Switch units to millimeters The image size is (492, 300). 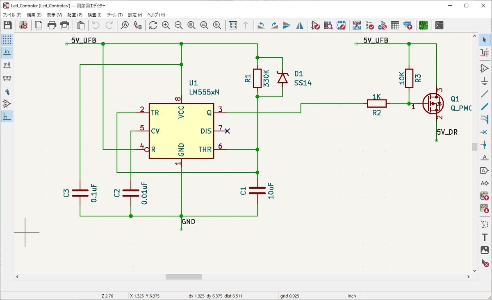click(7, 78)
